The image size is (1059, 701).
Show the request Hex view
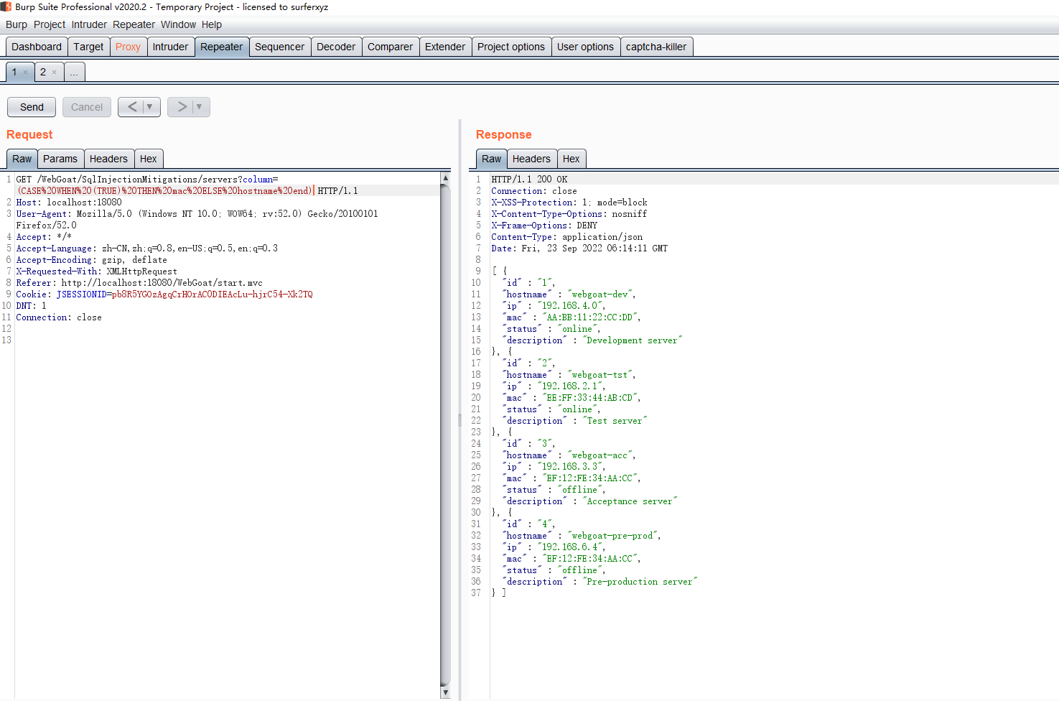[149, 159]
